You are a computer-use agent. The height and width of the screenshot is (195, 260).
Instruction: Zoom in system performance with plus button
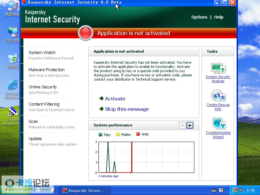(x=190, y=125)
